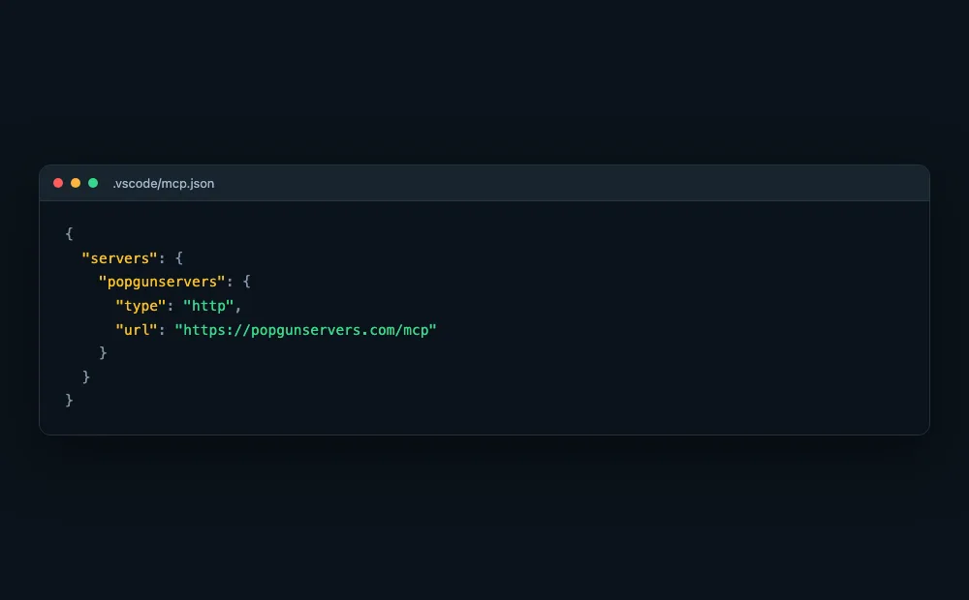Click the .vscode/mcp.json file title
The height and width of the screenshot is (600, 969).
click(163, 183)
